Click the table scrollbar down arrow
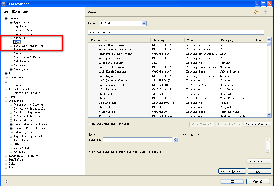 click(x=269, y=115)
